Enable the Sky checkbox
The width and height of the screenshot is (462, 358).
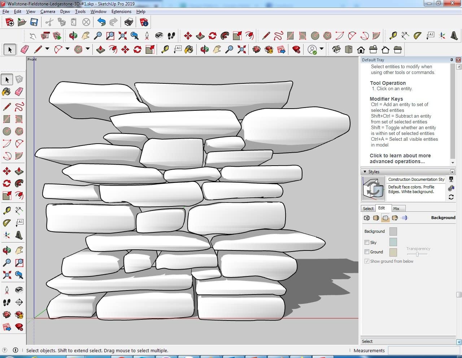point(367,243)
